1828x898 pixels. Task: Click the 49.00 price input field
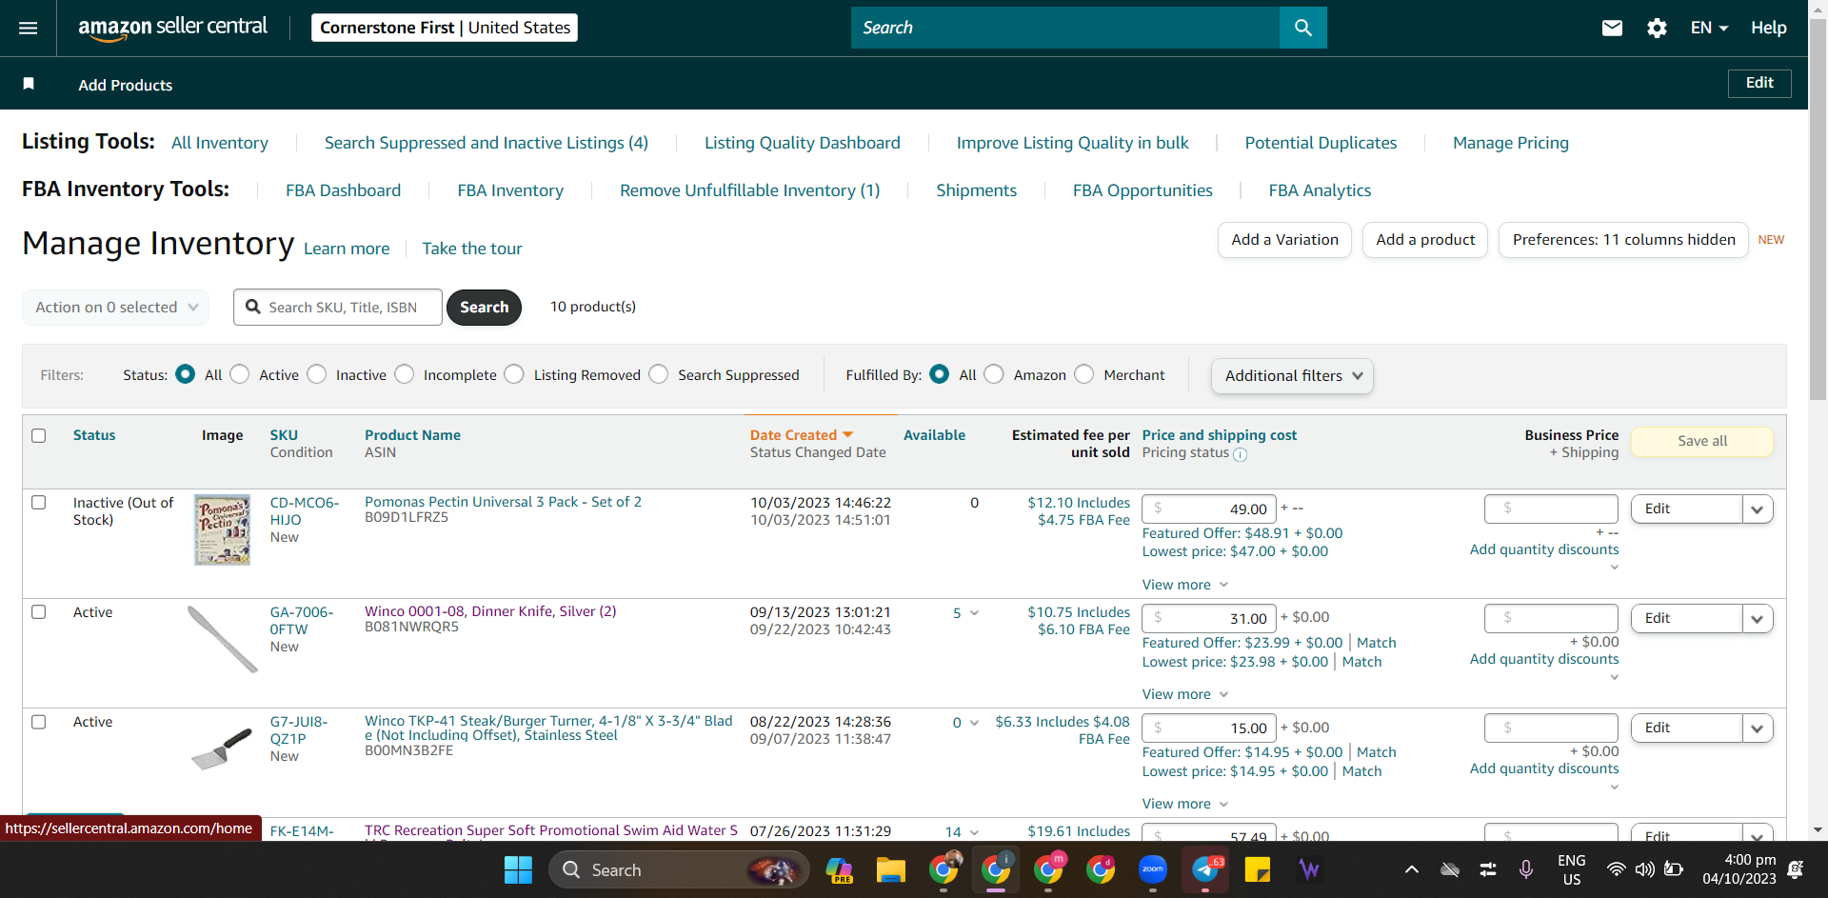click(1209, 509)
